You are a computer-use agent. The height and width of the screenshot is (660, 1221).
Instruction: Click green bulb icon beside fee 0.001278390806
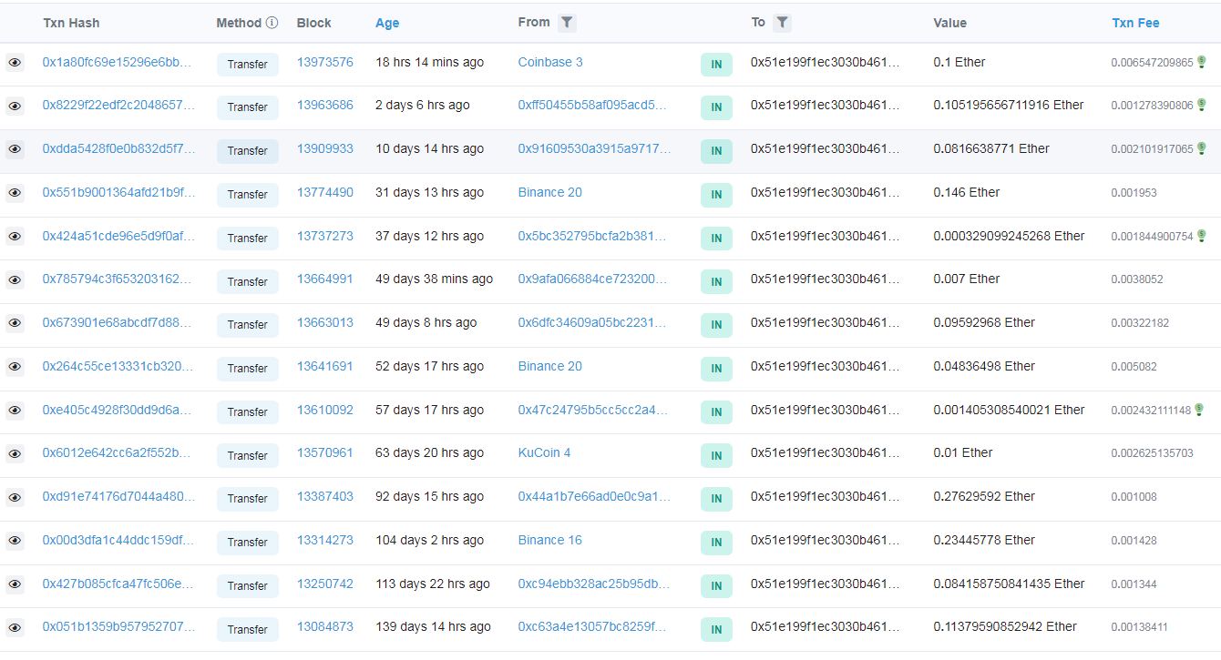coord(1202,105)
